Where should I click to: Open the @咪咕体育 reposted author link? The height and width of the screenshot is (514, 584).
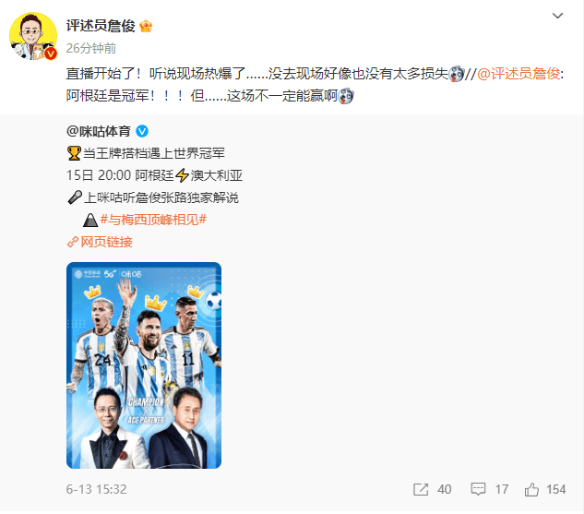coord(99,131)
